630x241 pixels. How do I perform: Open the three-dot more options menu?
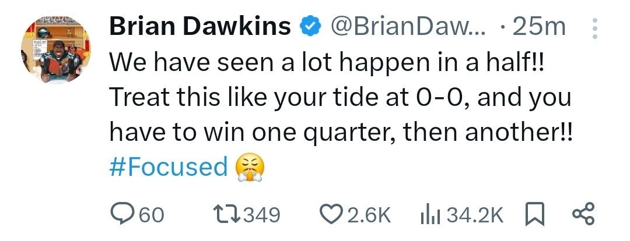pos(595,29)
